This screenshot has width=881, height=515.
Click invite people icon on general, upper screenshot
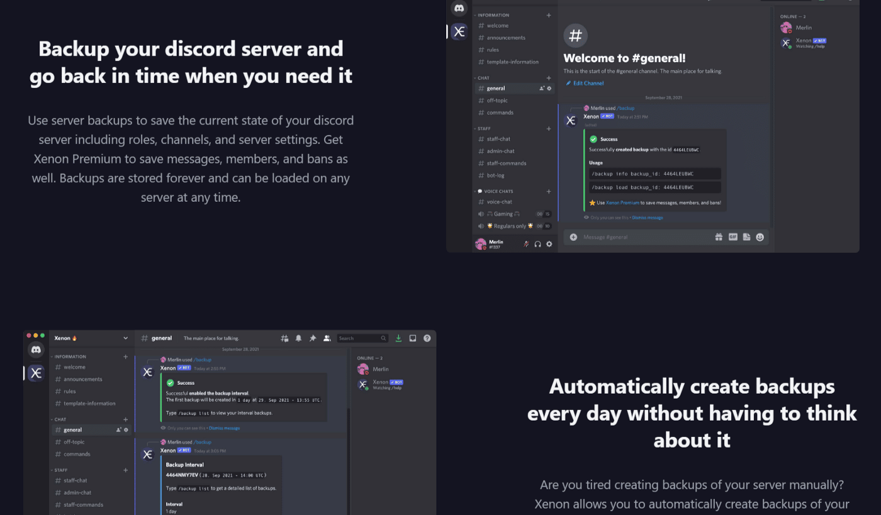click(x=542, y=89)
